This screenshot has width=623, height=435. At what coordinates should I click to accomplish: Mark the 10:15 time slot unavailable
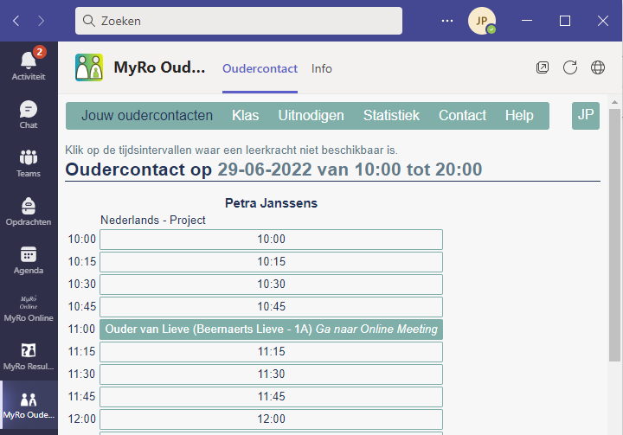pyautogui.click(x=271, y=262)
